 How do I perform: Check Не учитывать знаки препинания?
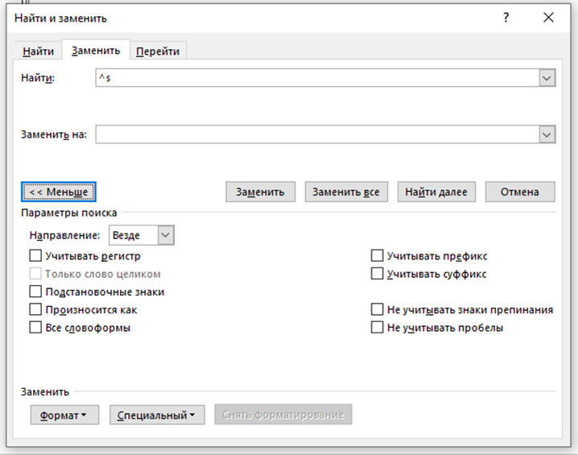[x=377, y=309]
